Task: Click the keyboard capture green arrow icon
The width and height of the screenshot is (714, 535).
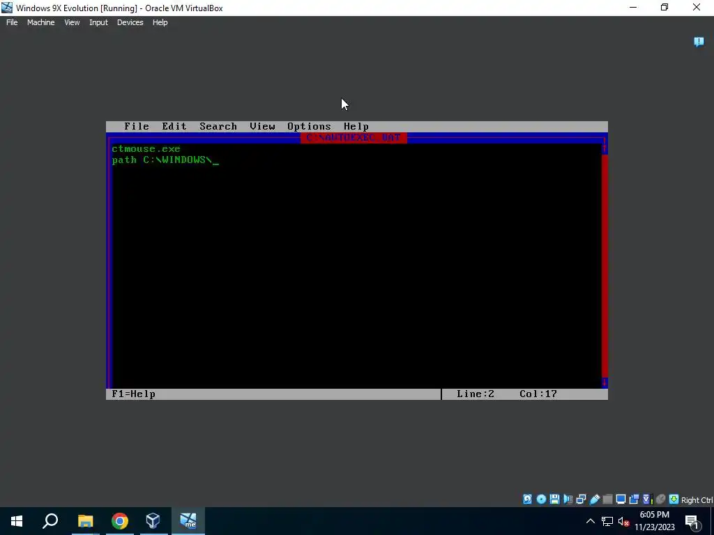Action: click(x=674, y=499)
